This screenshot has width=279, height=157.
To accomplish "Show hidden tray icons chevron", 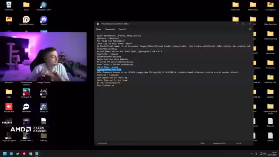I will tap(252, 154).
